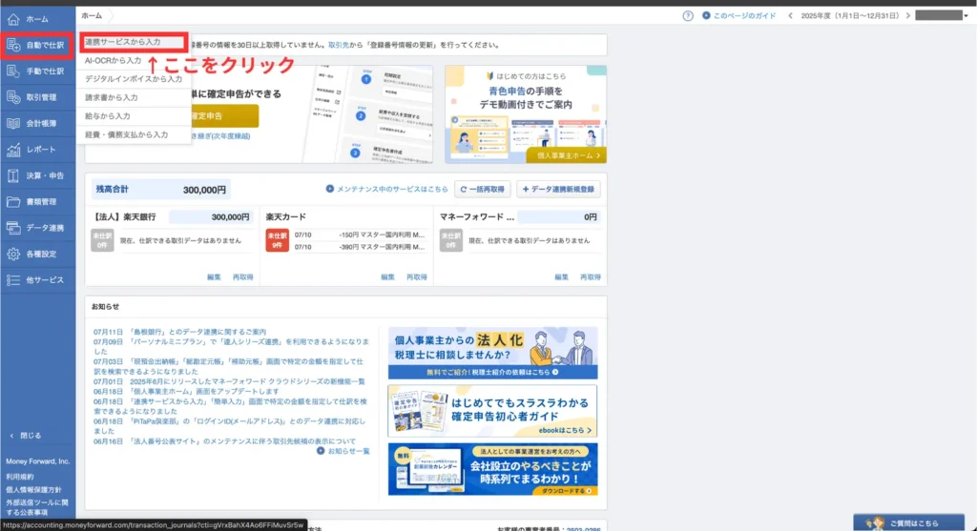The image size is (977, 531).
Task: Open 各種設定 gear icon
Action: (x=13, y=255)
